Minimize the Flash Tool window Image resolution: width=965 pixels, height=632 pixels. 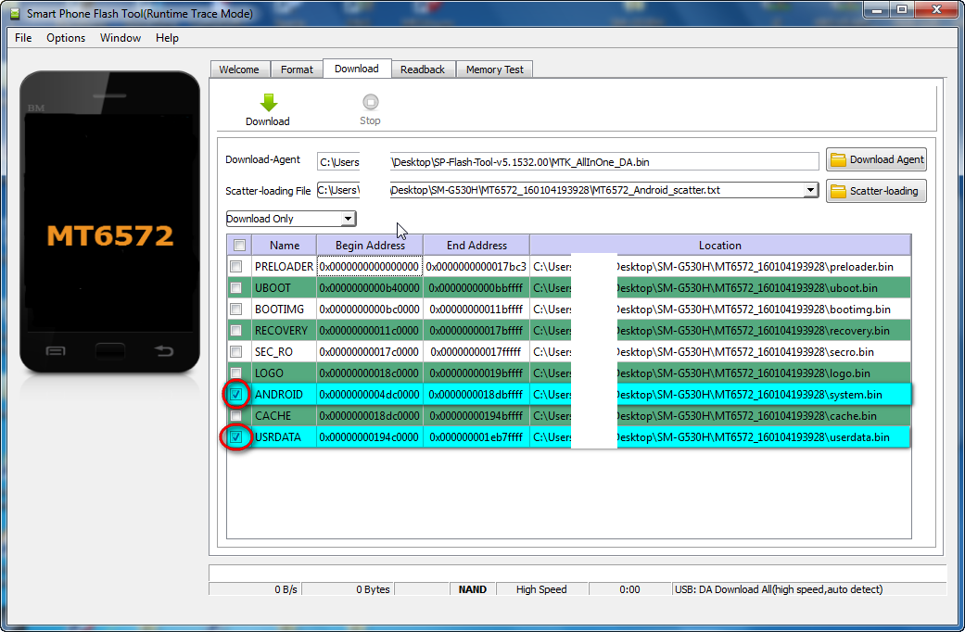pos(876,10)
